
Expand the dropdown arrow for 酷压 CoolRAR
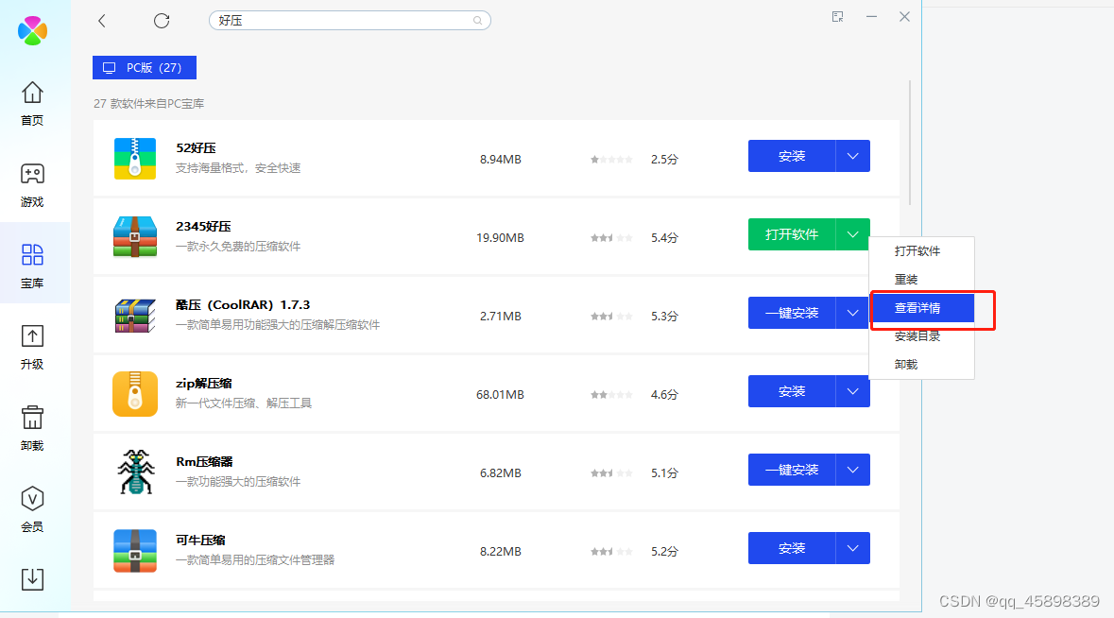(852, 313)
